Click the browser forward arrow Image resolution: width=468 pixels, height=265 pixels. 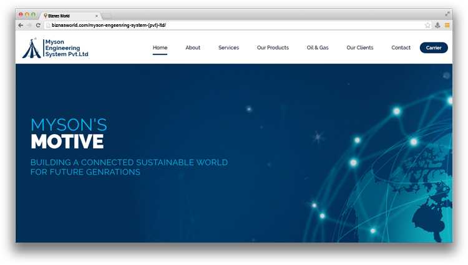[x=29, y=25]
